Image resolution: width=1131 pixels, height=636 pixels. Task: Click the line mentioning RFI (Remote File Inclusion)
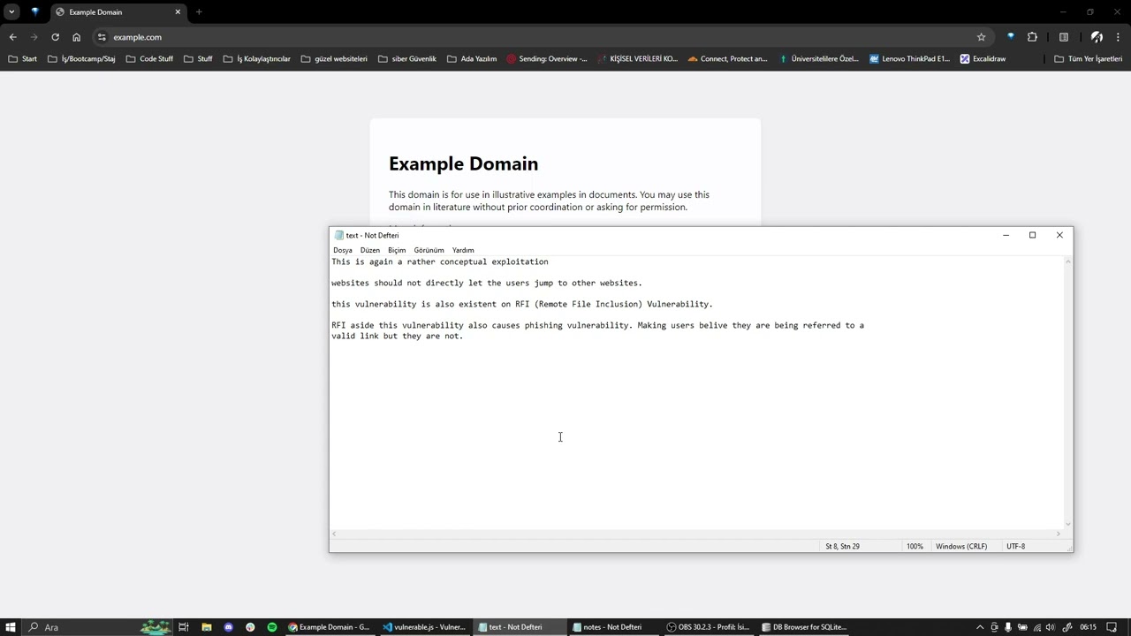tap(522, 304)
